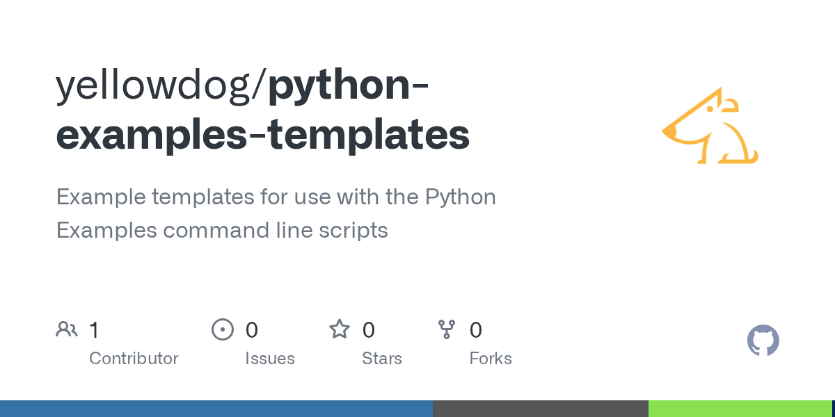Click the Issues label
Viewport: 835px width, 417px height.
pos(269,359)
